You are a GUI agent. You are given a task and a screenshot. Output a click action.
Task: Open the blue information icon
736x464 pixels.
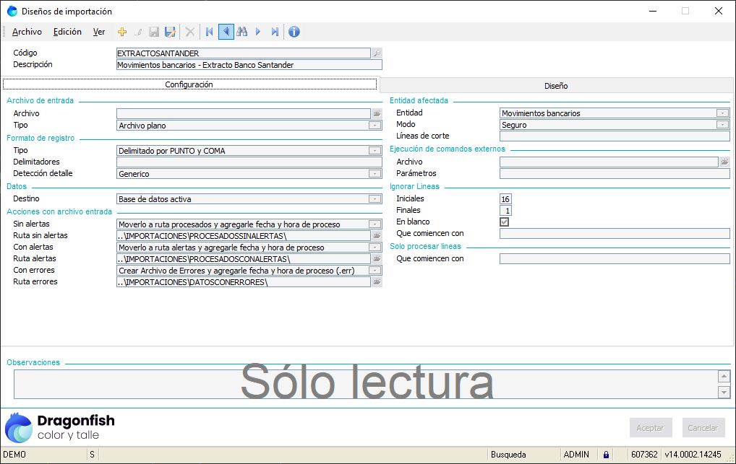(x=294, y=32)
